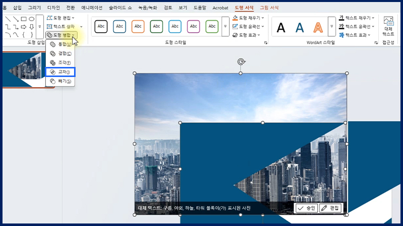Open the WordArt 스타일 dialog launcher
This screenshot has height=226, width=403.
(376, 43)
